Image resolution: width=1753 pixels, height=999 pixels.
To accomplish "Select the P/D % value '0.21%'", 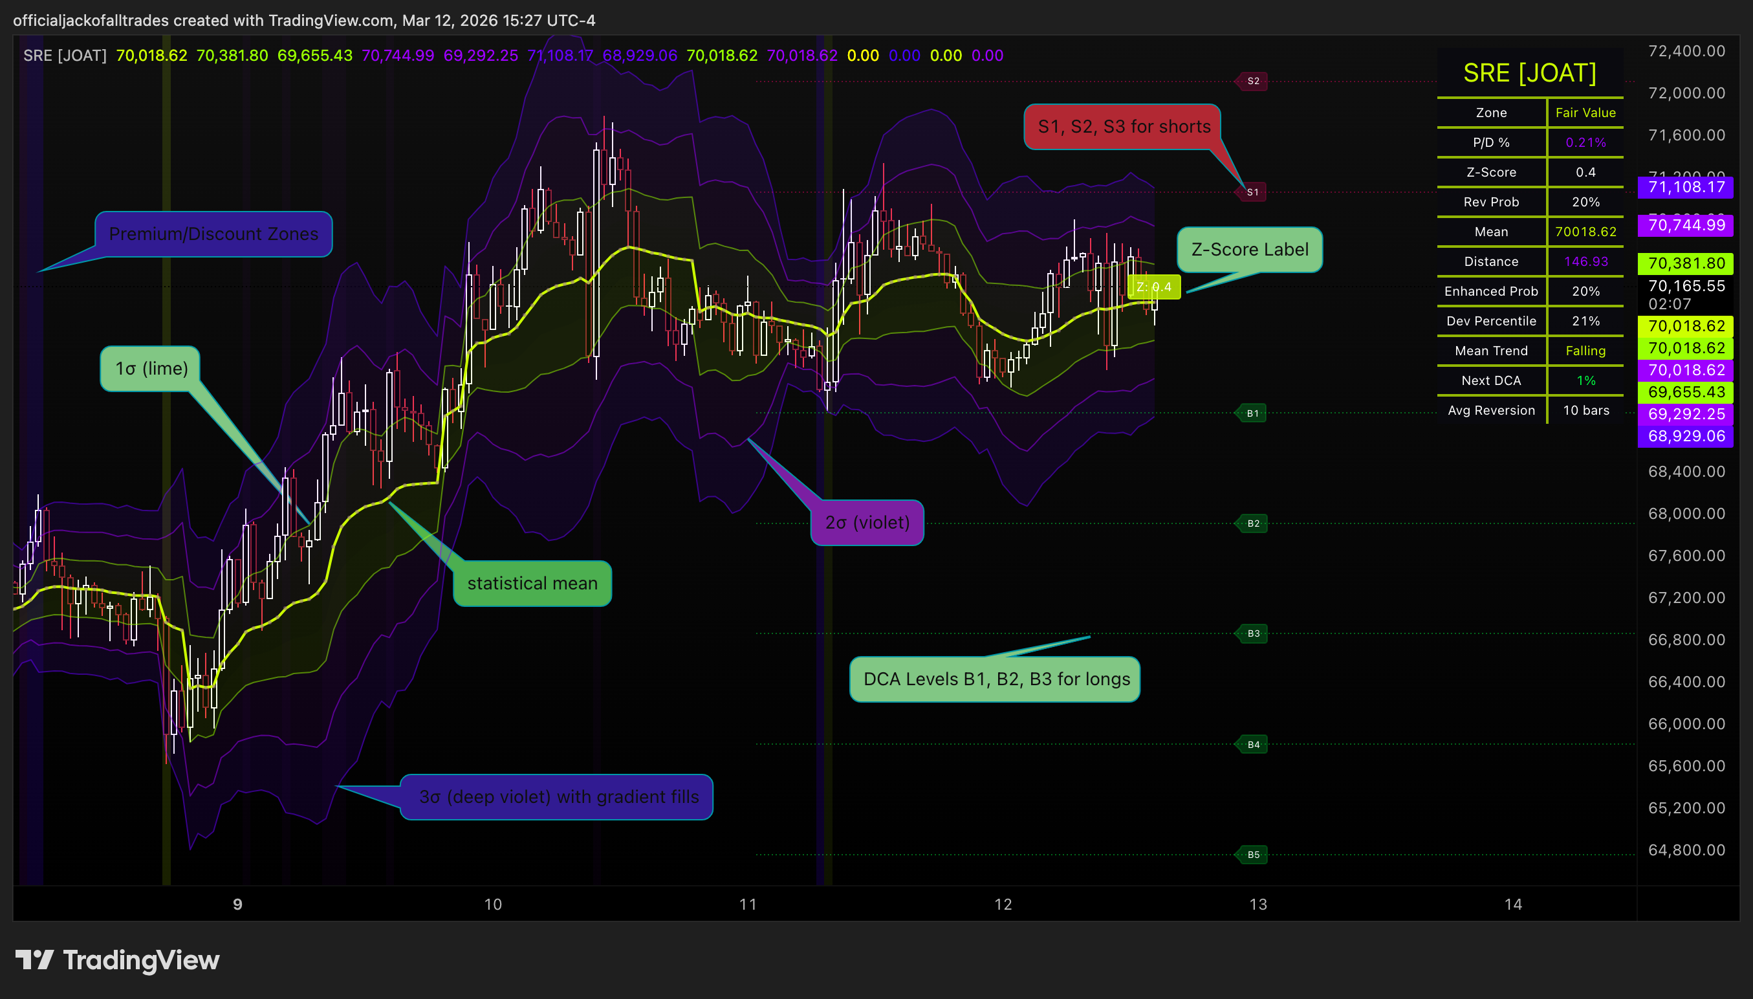I will 1585,143.
